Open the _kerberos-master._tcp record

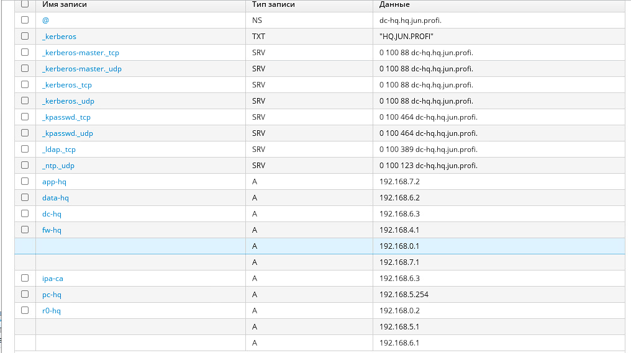[x=80, y=53]
